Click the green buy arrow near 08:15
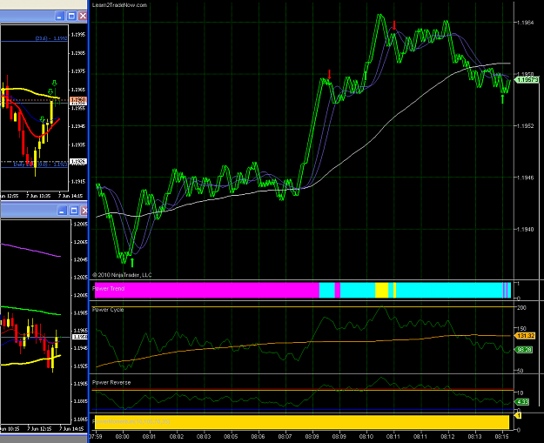This screenshot has width=544, height=443. (x=502, y=99)
